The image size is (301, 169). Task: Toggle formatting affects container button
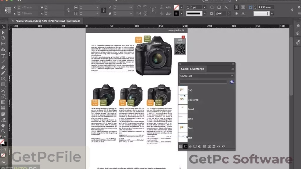1,149
